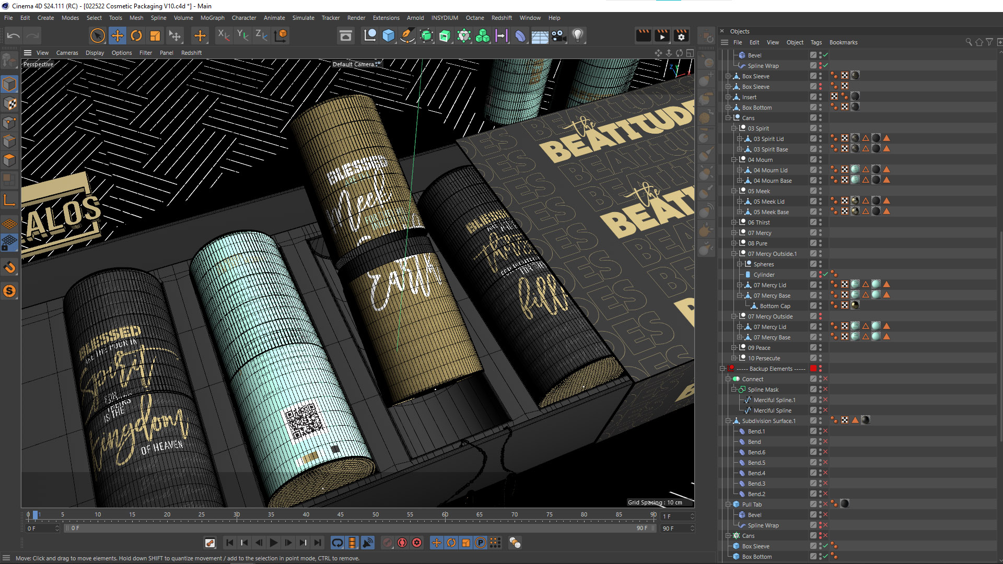The width and height of the screenshot is (1003, 564).
Task: Click the Undo arrow icon
Action: (x=14, y=36)
